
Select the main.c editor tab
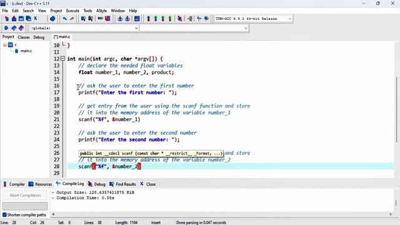[62, 37]
